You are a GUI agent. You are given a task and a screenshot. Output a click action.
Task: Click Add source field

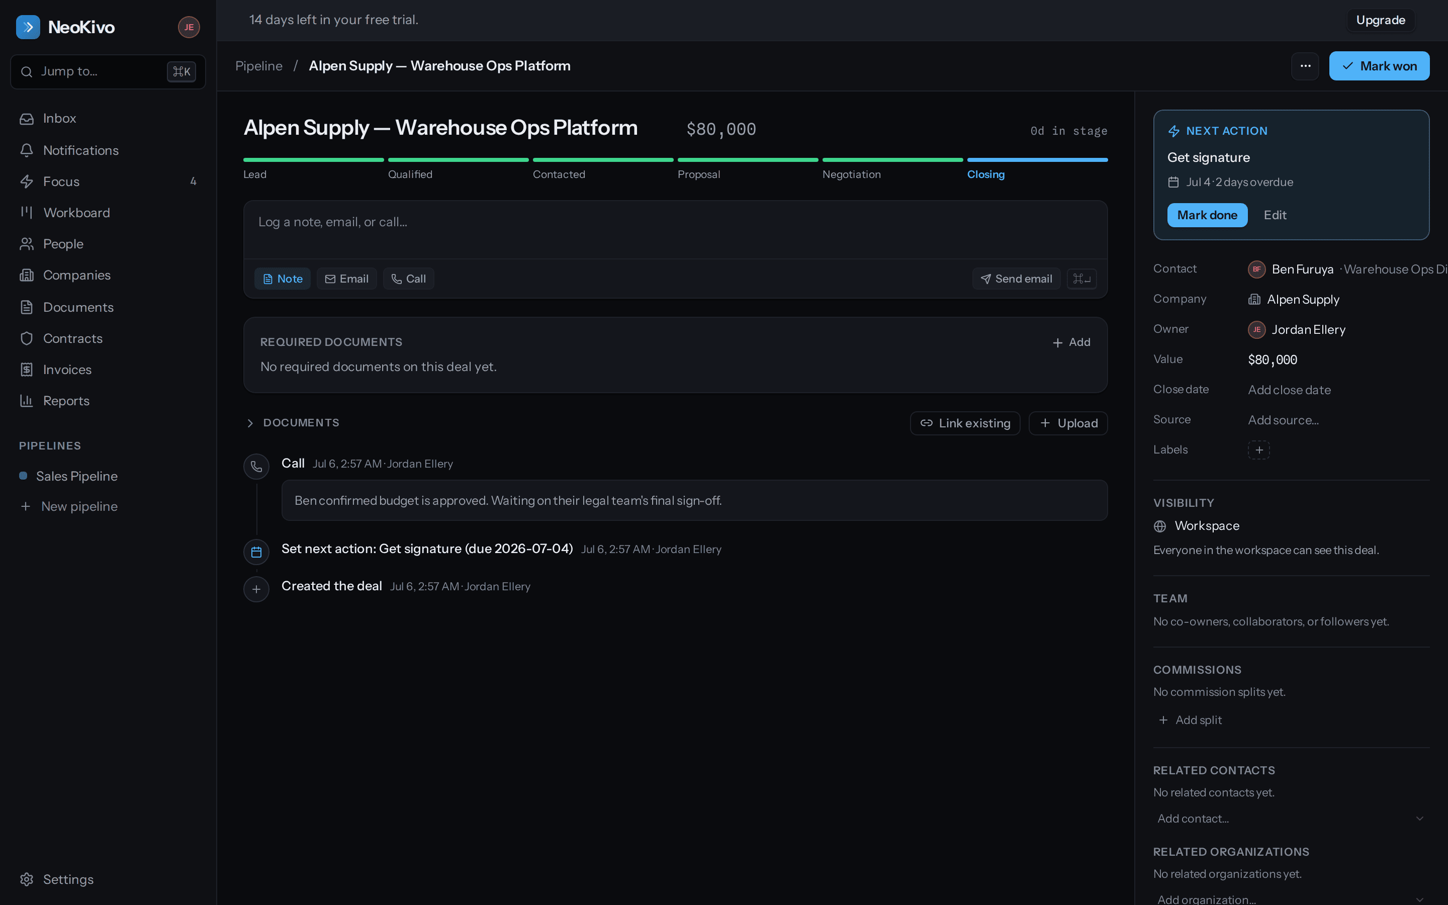pyautogui.click(x=1283, y=420)
